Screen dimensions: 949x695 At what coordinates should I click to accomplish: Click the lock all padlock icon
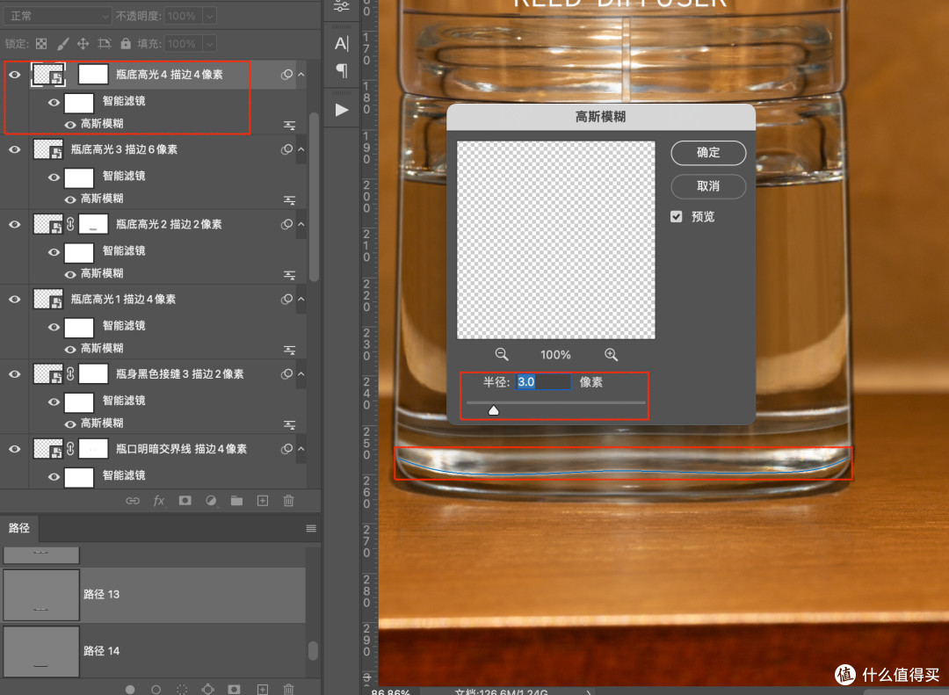[126, 44]
